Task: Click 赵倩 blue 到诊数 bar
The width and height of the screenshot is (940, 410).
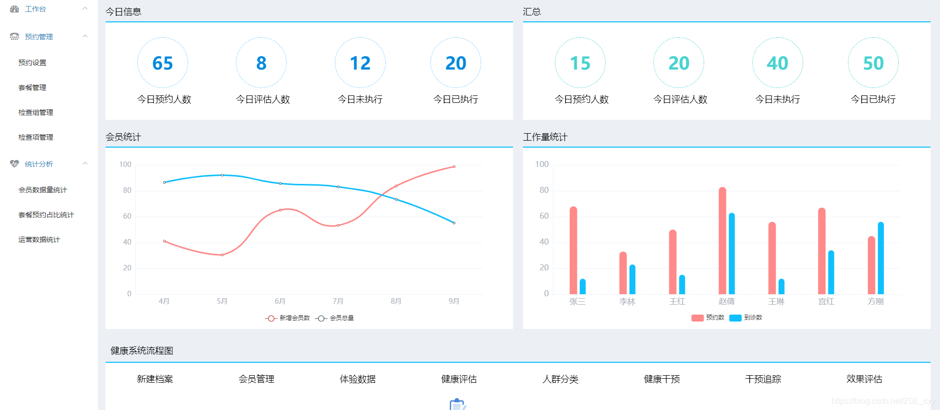Action: [732, 253]
